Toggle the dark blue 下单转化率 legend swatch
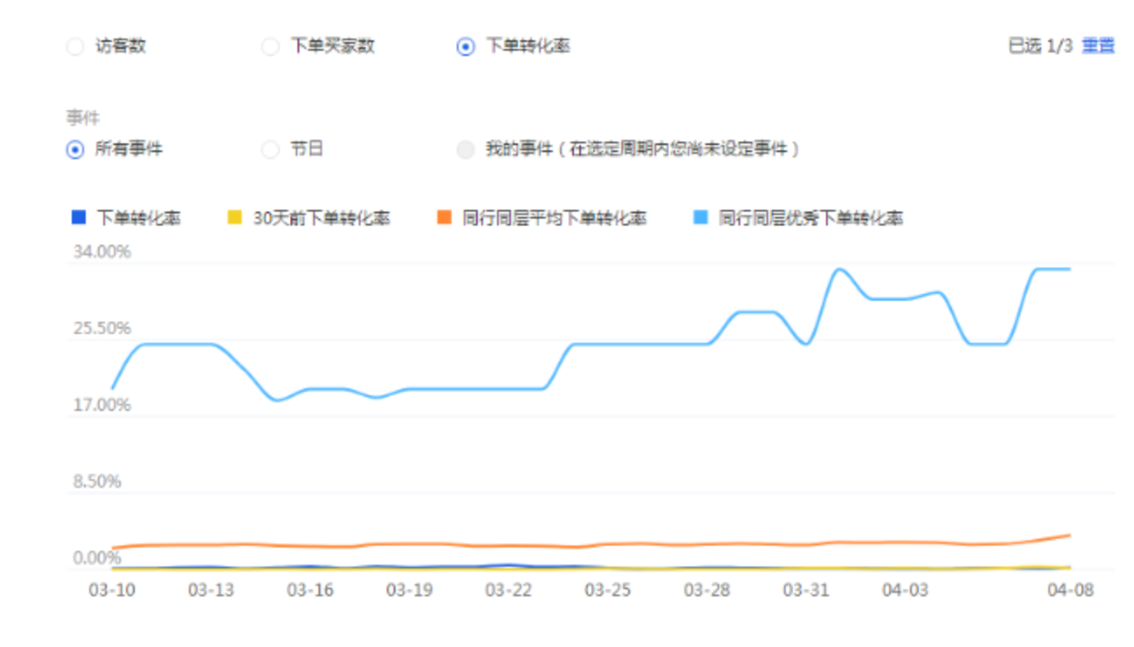Image resolution: width=1134 pixels, height=647 pixels. (77, 217)
